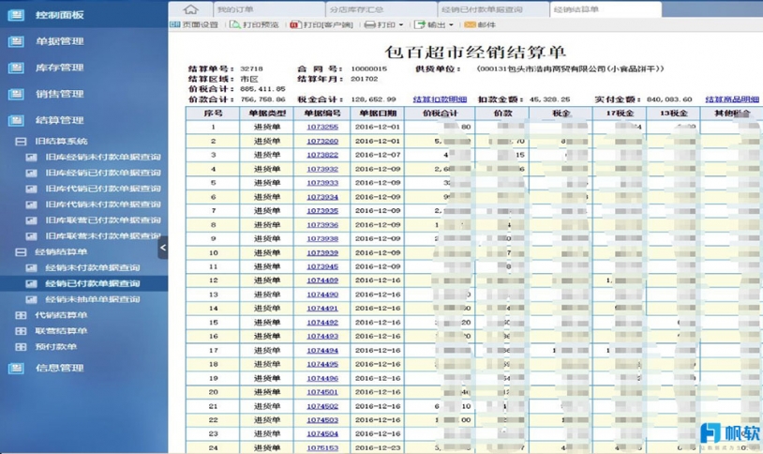
Task: Click the 输出 export icon
Action: coord(419,24)
